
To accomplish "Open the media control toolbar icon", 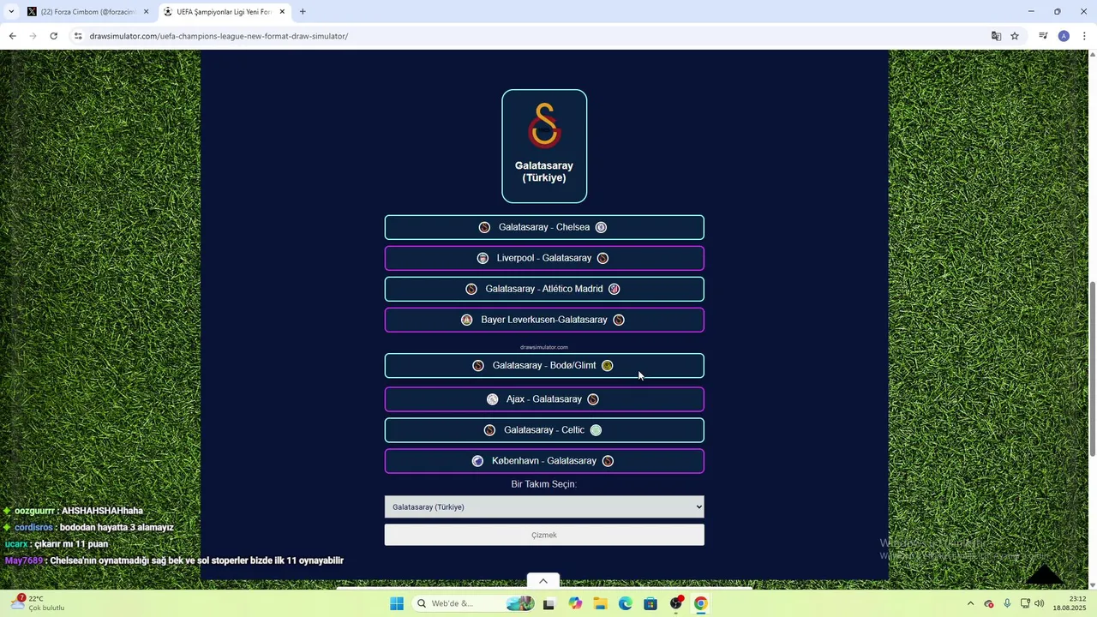I will [1043, 36].
